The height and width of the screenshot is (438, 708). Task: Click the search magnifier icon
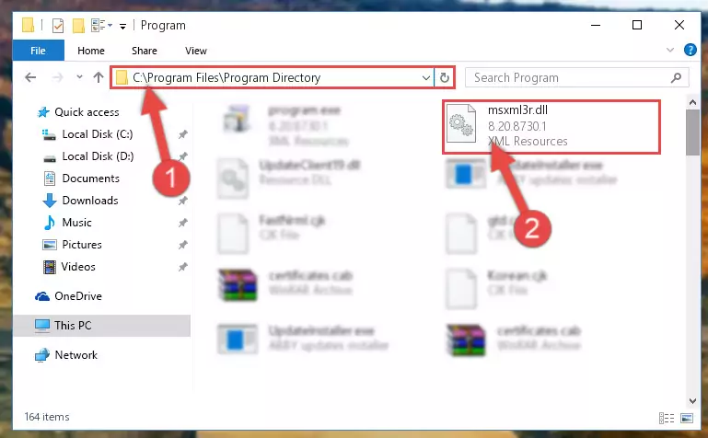pos(676,77)
